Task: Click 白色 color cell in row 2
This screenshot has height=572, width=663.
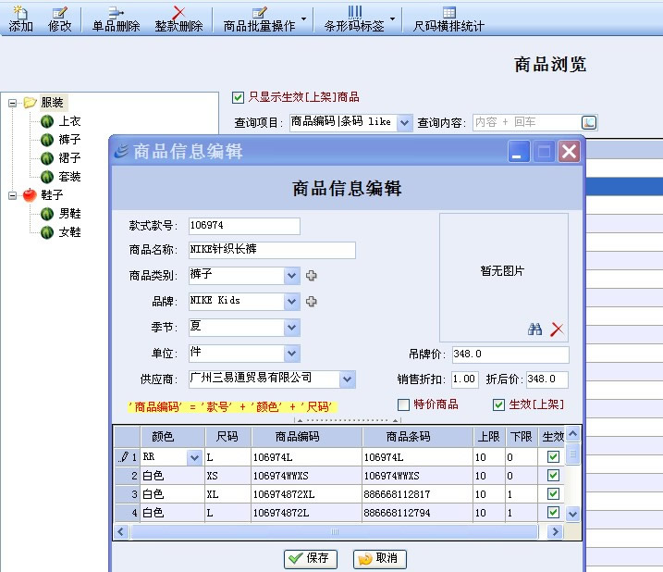Action: point(173,476)
